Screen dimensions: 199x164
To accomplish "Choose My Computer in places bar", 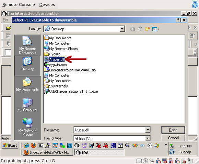I will point(27,105).
